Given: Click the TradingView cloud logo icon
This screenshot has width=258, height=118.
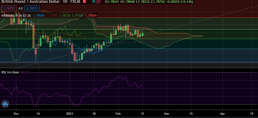Looking at the screenshot, I should click(x=5, y=104).
